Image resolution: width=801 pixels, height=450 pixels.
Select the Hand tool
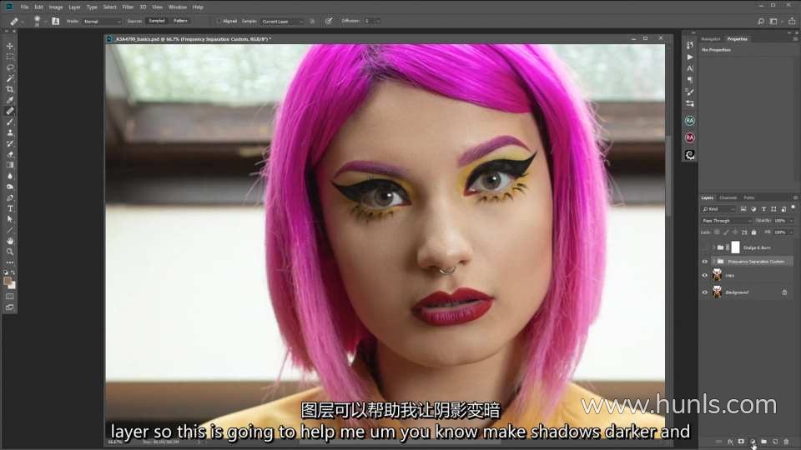click(x=10, y=241)
